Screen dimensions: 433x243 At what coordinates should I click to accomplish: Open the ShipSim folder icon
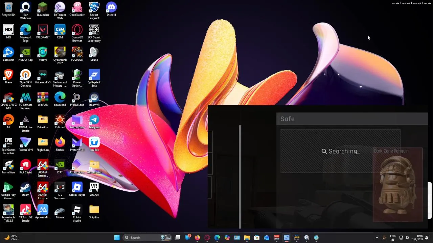click(x=94, y=212)
